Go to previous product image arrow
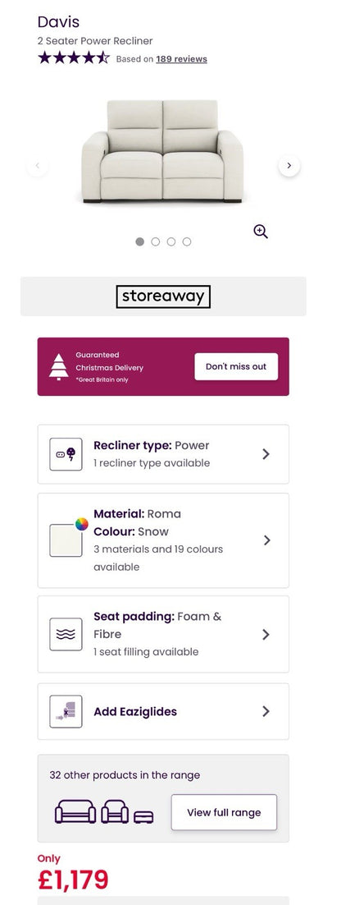Screen dimensions: 341x905 [38, 166]
